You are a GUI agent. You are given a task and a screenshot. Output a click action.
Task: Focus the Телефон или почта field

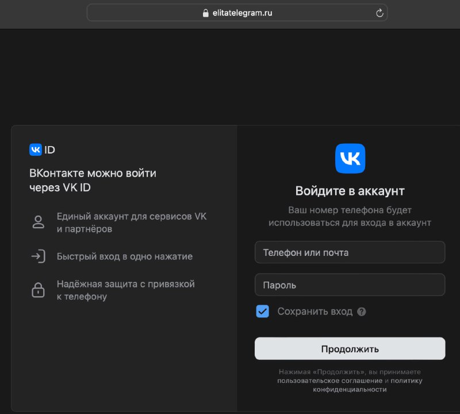click(x=350, y=252)
